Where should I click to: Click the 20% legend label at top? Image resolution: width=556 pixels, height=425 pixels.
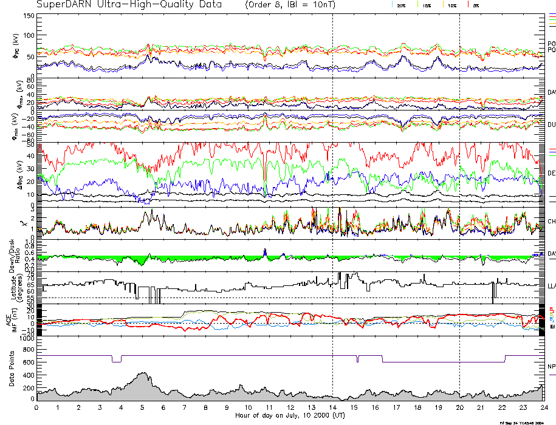point(401,5)
